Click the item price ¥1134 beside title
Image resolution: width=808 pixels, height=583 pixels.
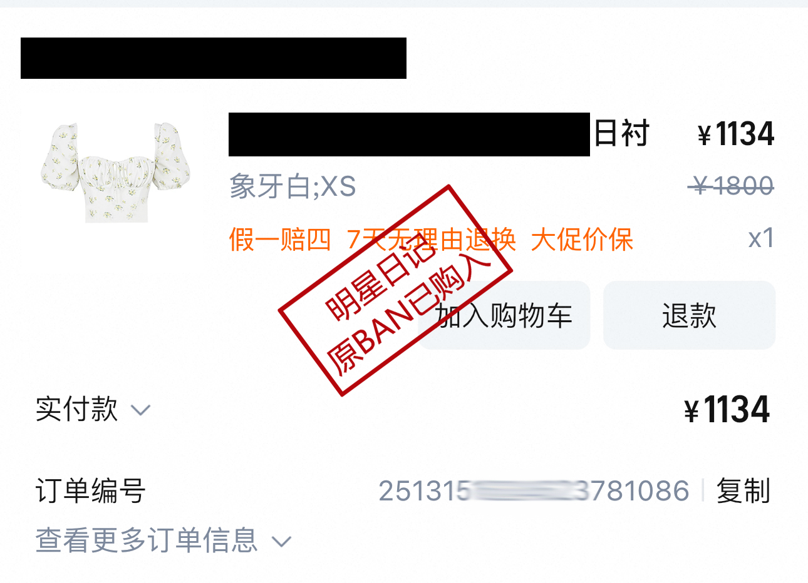[736, 134]
